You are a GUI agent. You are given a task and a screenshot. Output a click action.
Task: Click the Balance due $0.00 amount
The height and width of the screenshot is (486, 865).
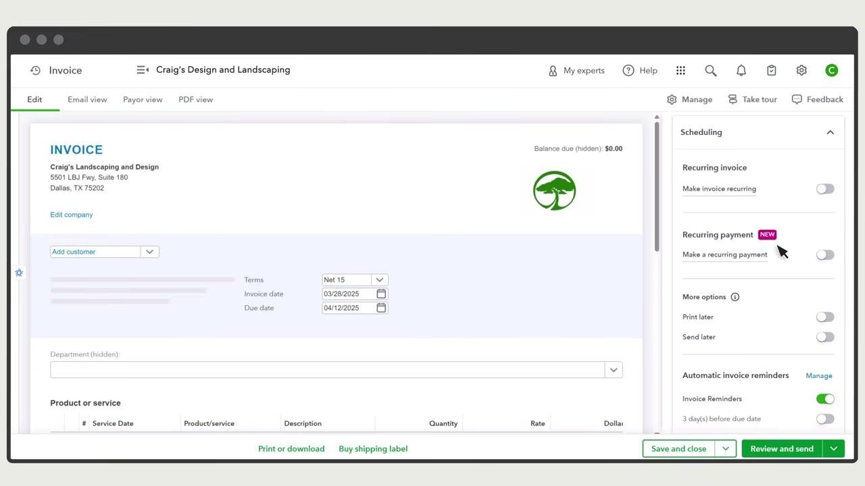[614, 148]
